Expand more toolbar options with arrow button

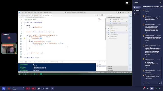pos(52,88)
